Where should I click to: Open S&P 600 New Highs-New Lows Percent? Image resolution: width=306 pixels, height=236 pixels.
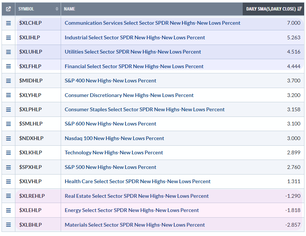[110, 124]
